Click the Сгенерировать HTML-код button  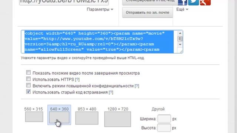(150, 2)
